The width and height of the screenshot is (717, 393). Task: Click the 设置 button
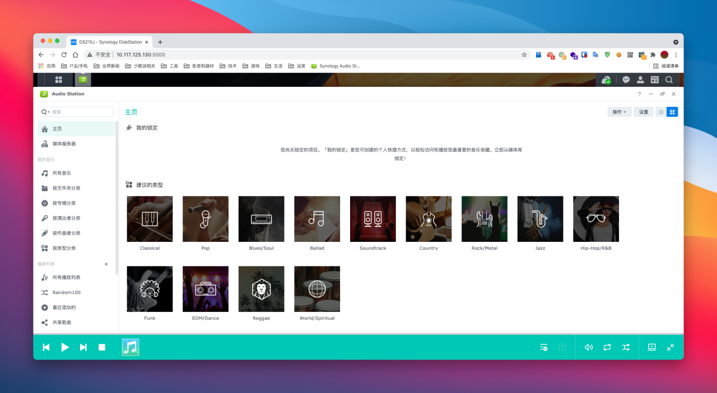[643, 111]
